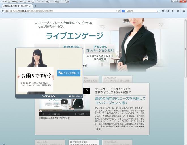Open the 履歴 menu

click(x=31, y=1)
